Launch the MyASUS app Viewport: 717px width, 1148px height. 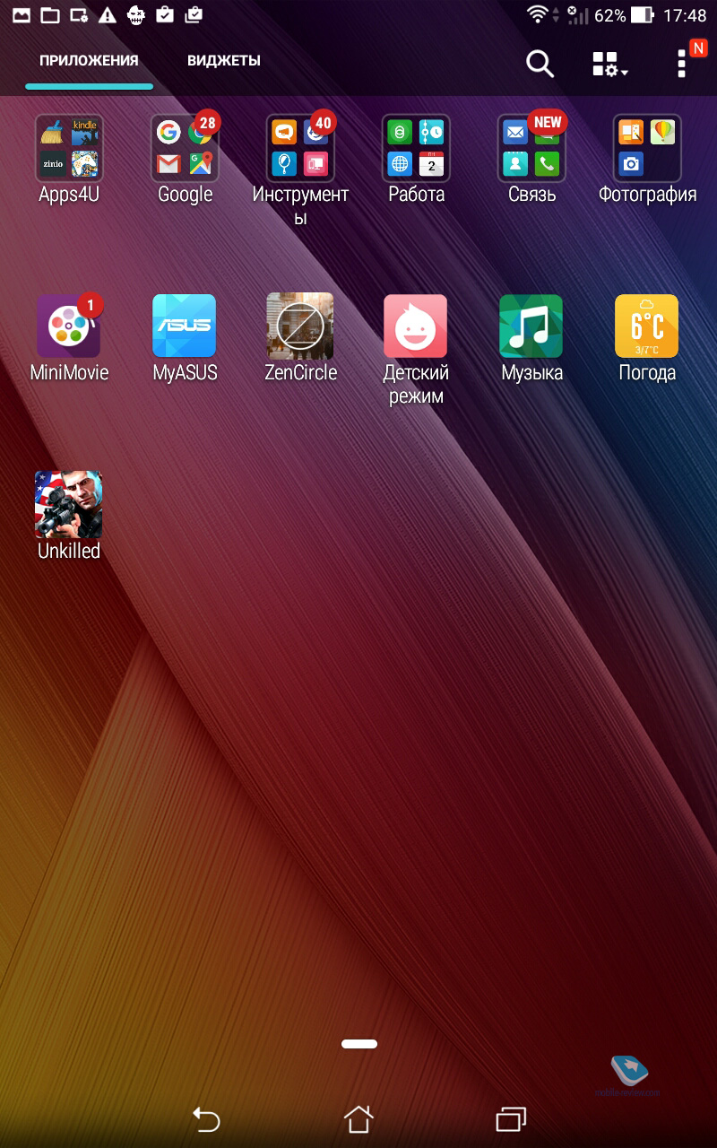pyautogui.click(x=185, y=327)
